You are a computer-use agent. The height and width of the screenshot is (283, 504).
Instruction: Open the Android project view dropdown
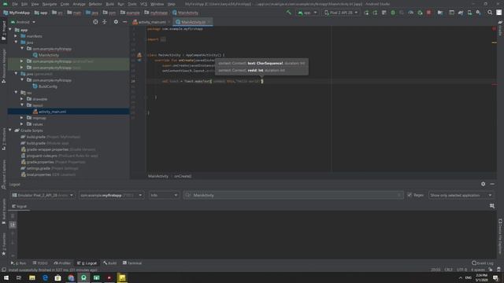click(23, 22)
